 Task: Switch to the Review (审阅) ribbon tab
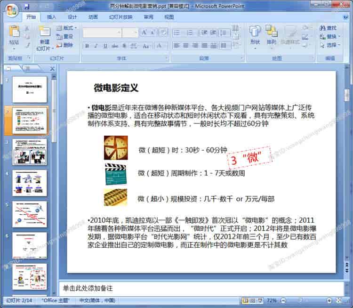click(148, 17)
